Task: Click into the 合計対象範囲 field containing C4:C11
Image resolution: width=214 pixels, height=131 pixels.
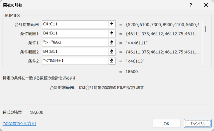Action: pyautogui.click(x=75, y=24)
